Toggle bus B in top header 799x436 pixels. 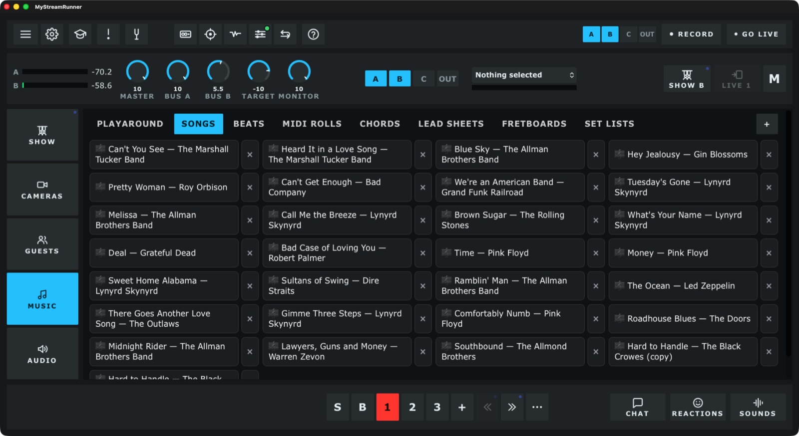tap(610, 34)
